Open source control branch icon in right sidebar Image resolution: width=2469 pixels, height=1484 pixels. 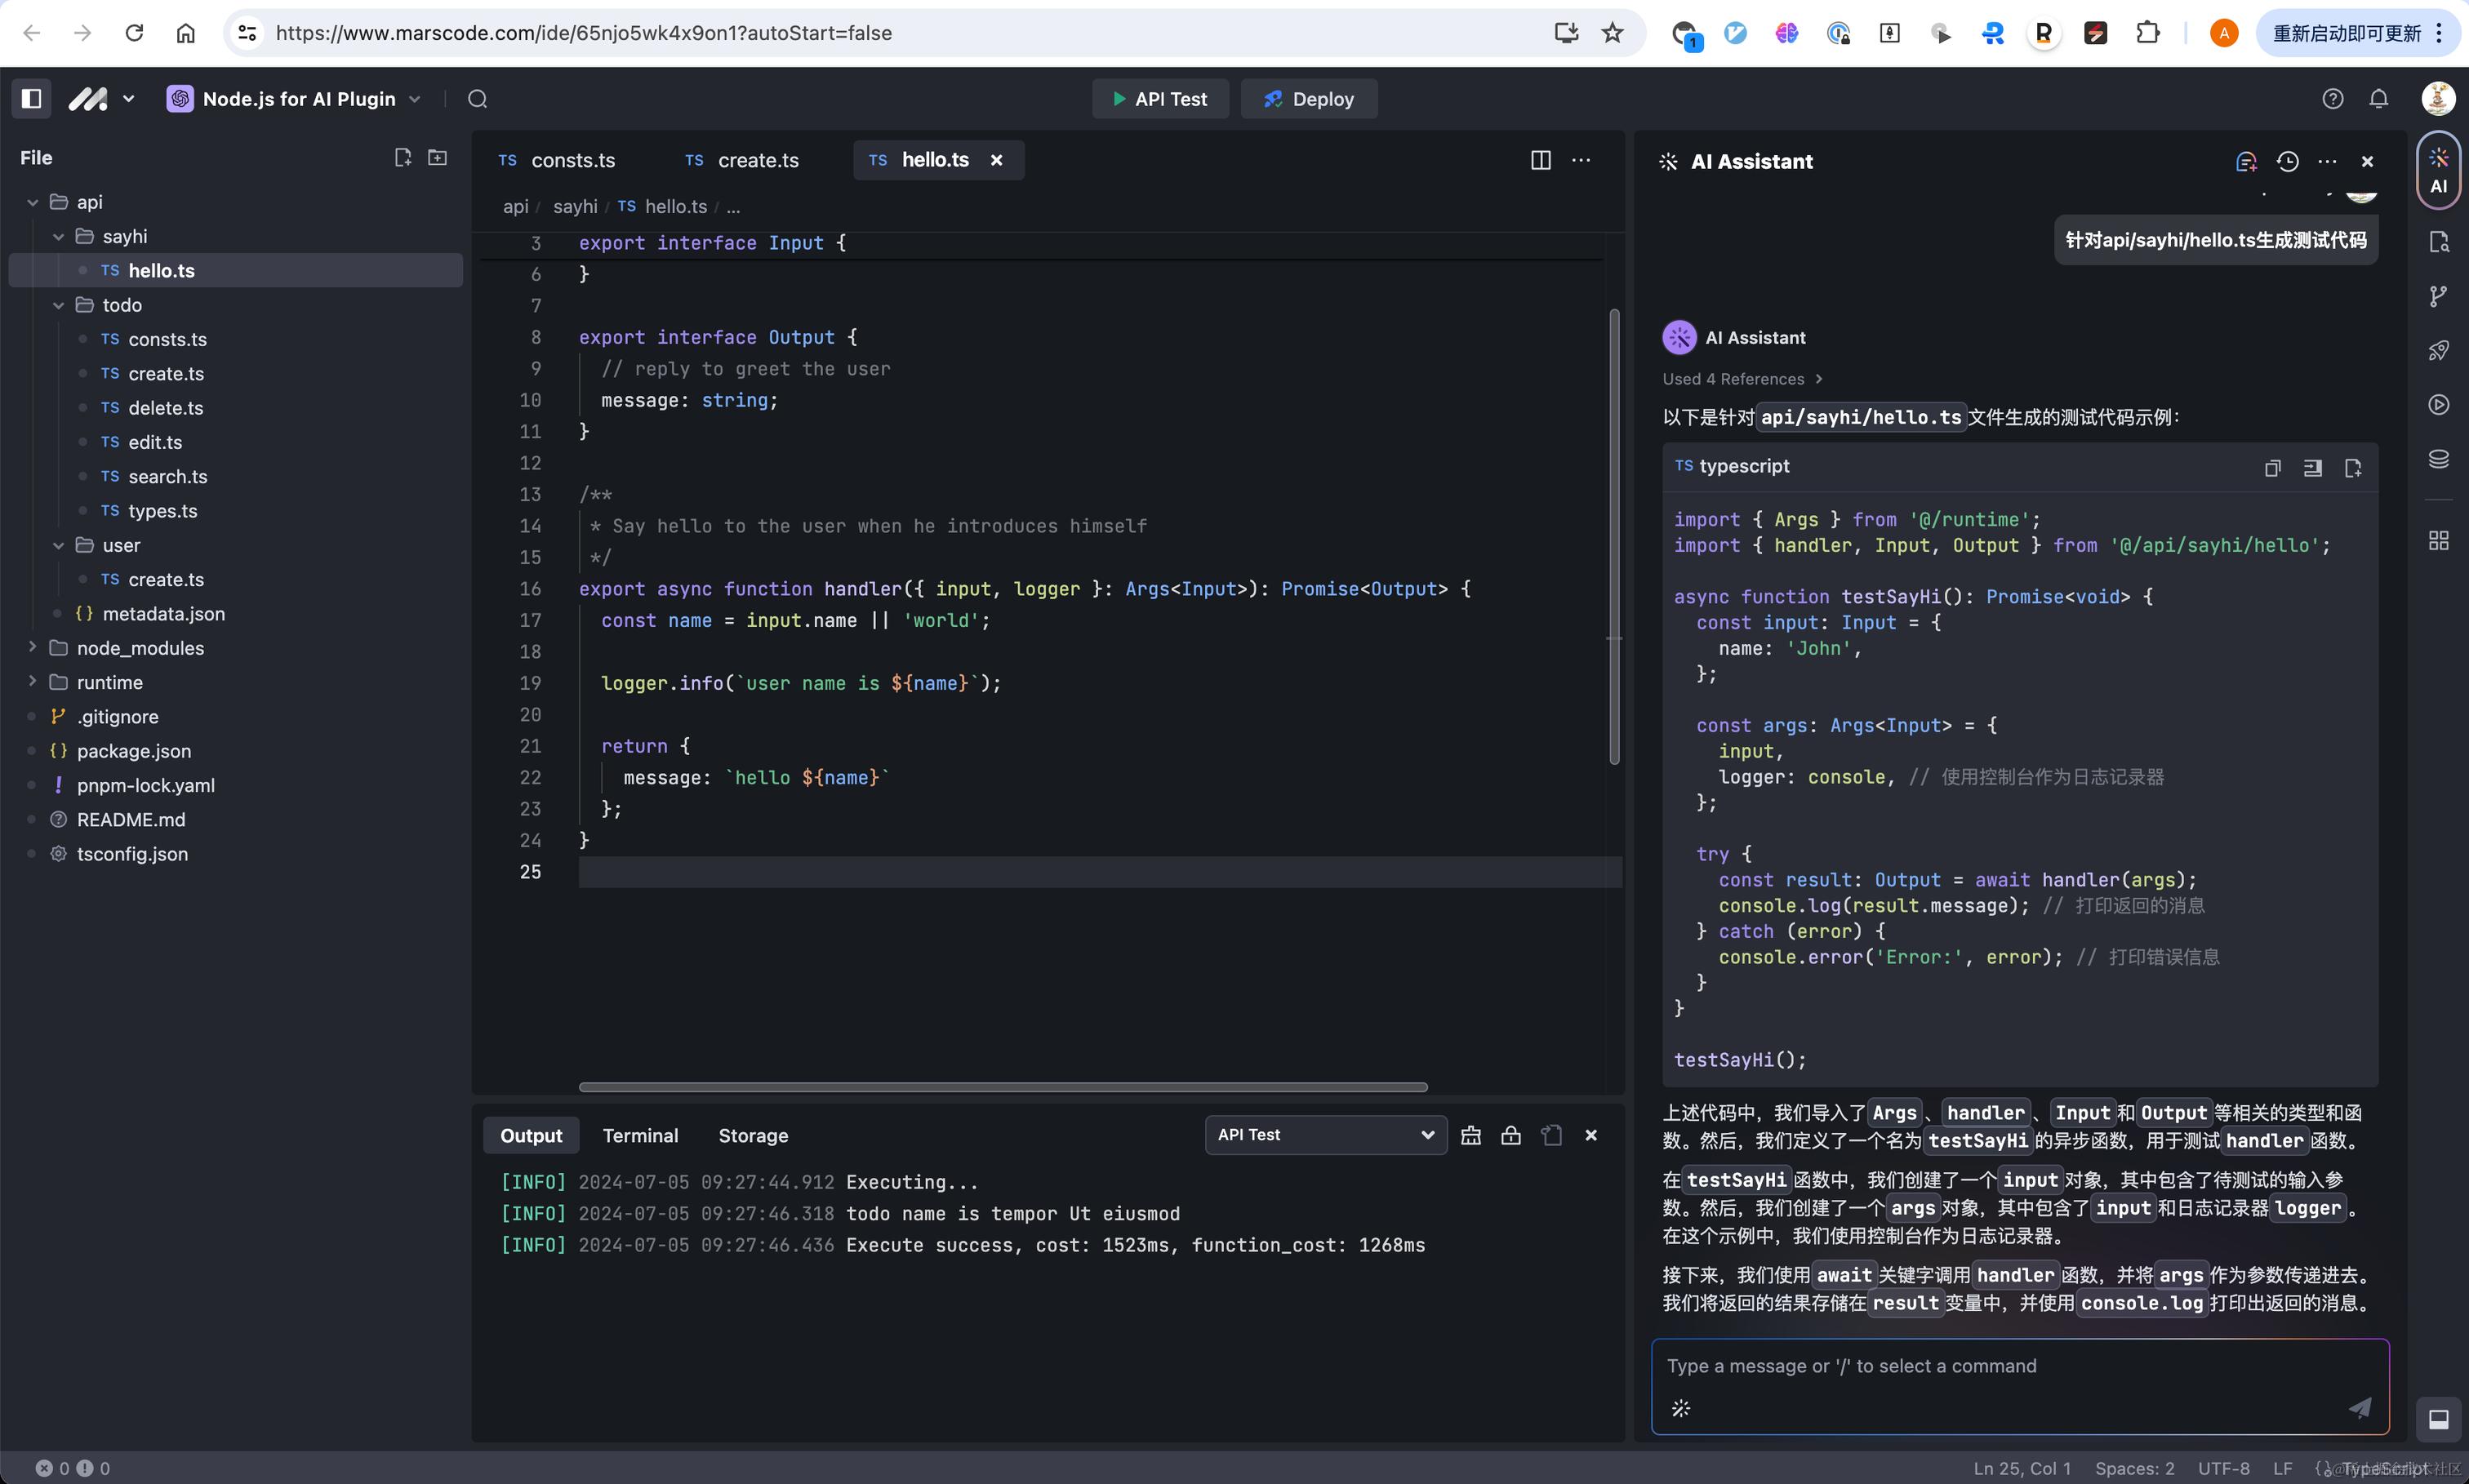point(2438,296)
